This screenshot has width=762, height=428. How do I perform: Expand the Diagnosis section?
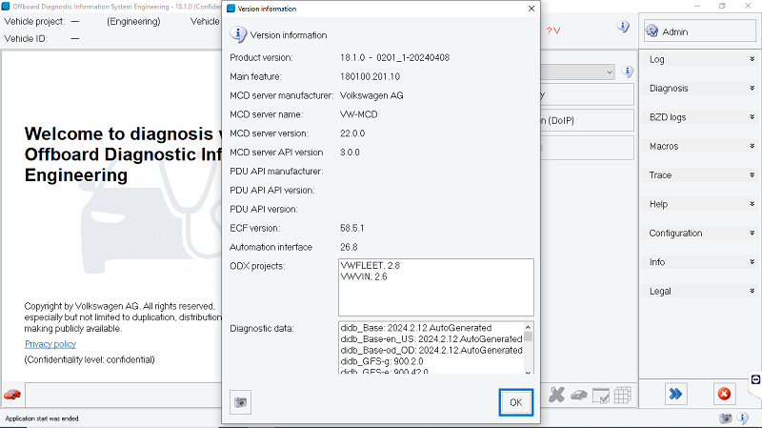pos(700,89)
